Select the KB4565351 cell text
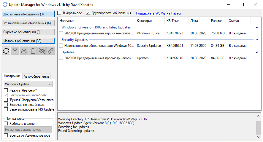The width and height of the screenshot is (263, 142). (x=175, y=46)
